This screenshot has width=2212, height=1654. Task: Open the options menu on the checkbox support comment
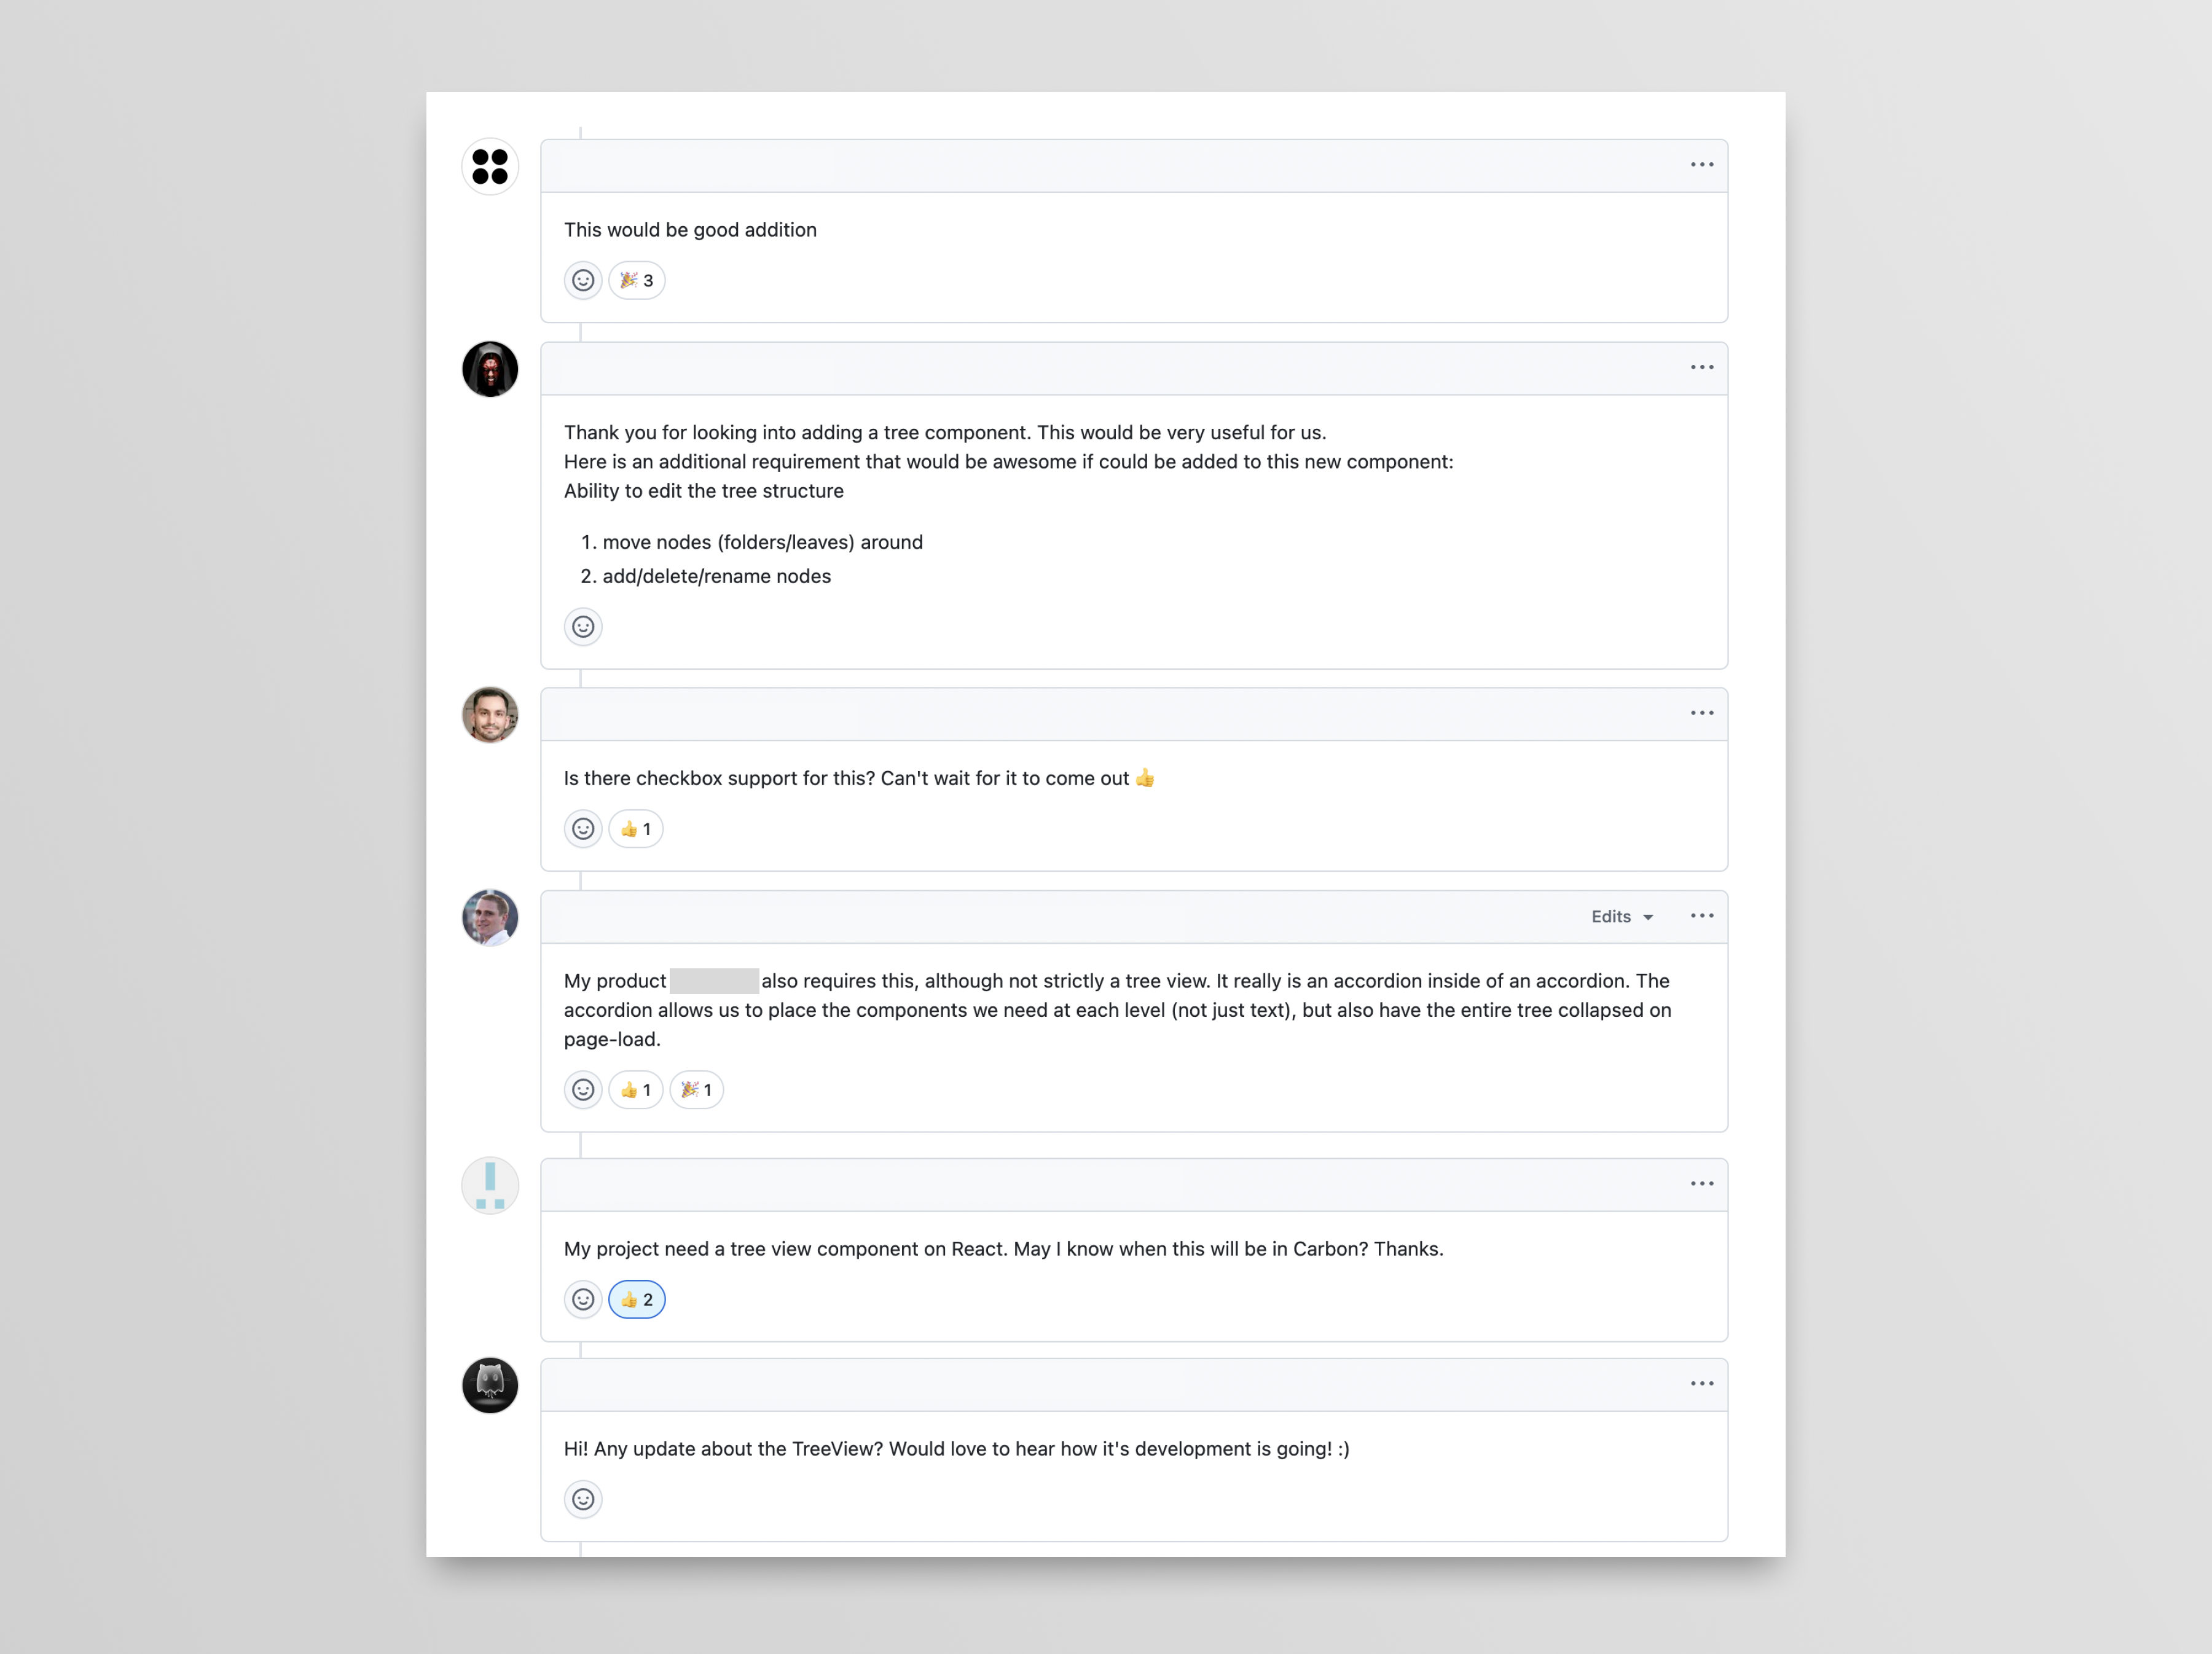(1701, 713)
